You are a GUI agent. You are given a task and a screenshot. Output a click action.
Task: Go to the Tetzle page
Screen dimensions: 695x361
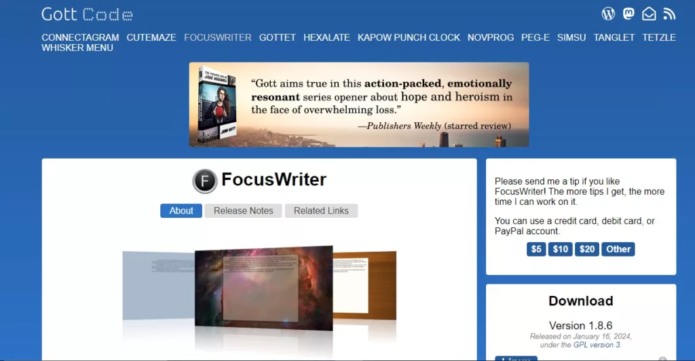tap(659, 37)
